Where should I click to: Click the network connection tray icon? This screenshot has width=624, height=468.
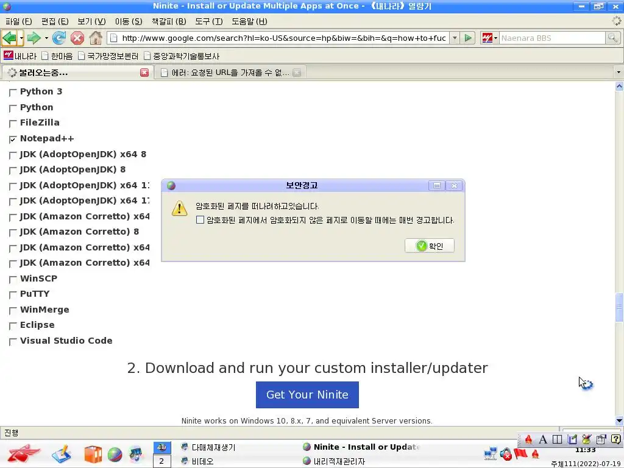(x=491, y=453)
